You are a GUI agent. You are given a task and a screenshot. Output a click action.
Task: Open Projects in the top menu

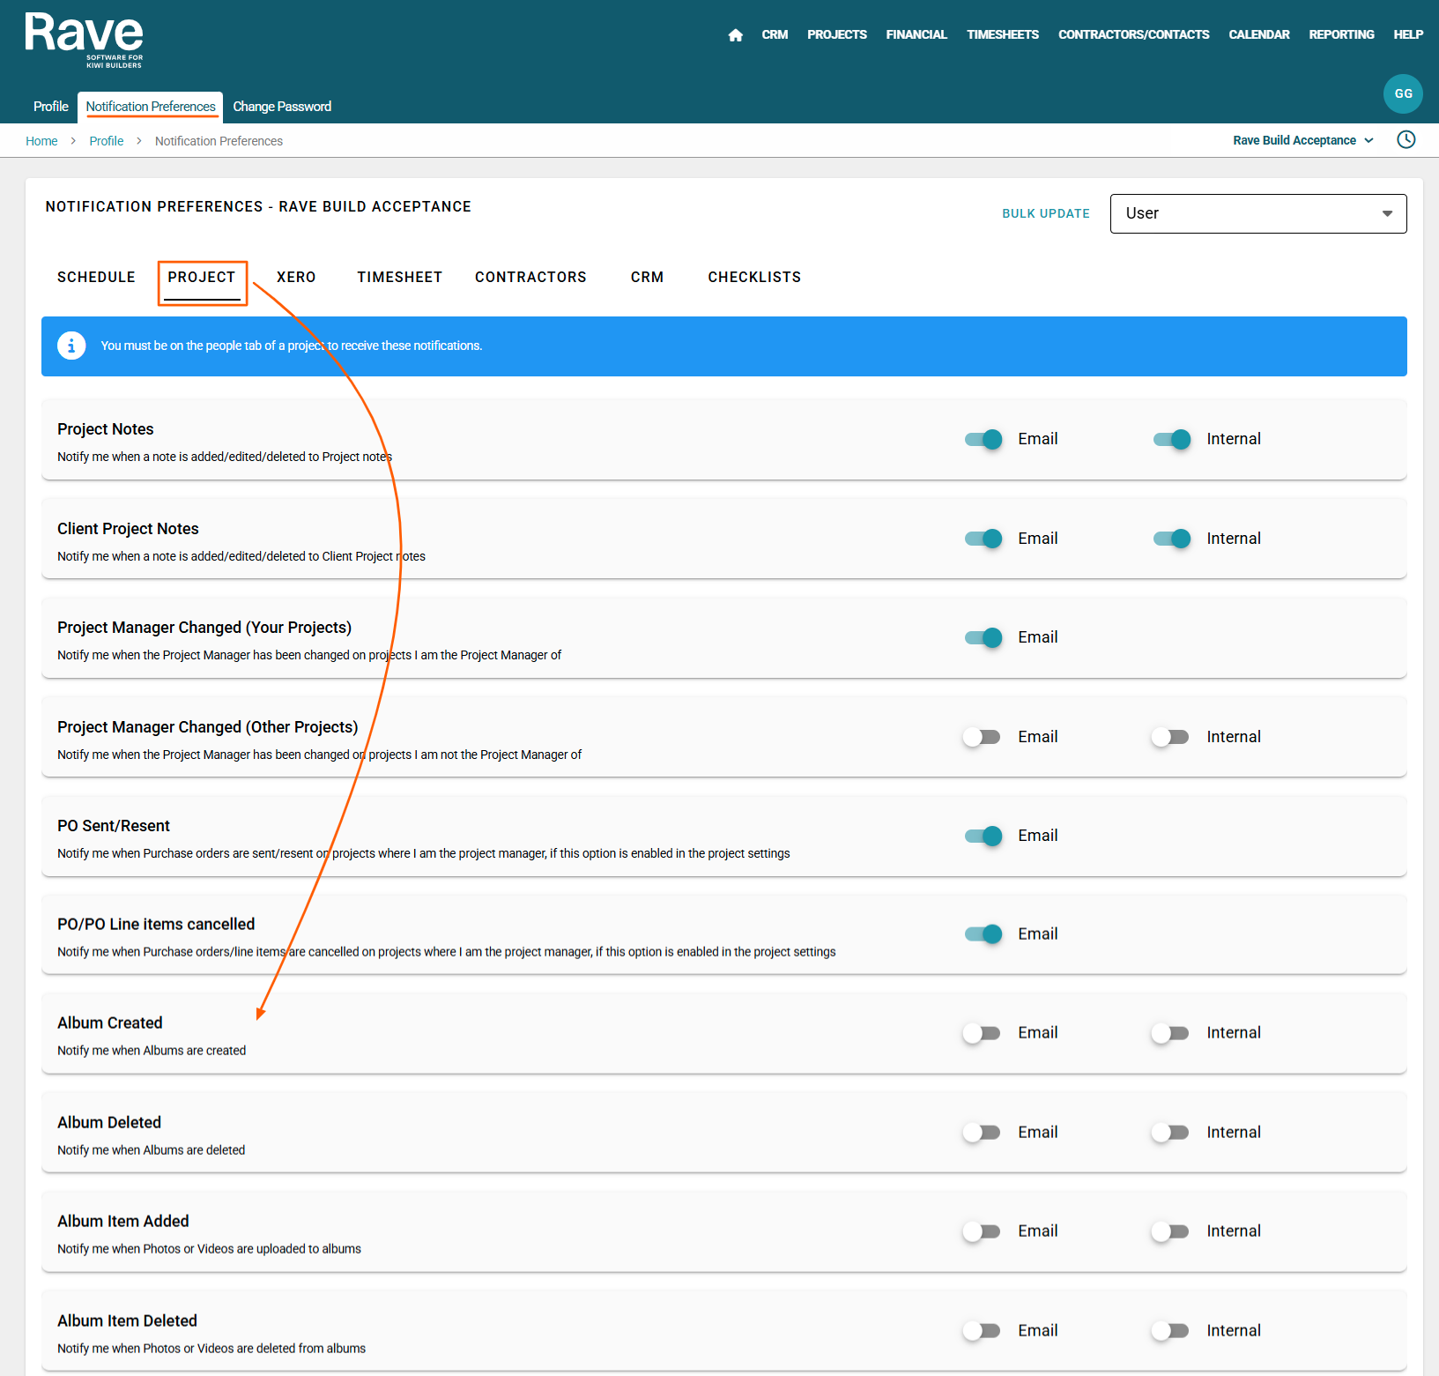[x=837, y=34]
